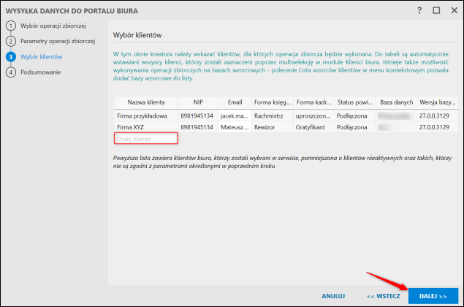464x307 pixels.
Task: Click the uproszczon... cell
Action: (313, 115)
